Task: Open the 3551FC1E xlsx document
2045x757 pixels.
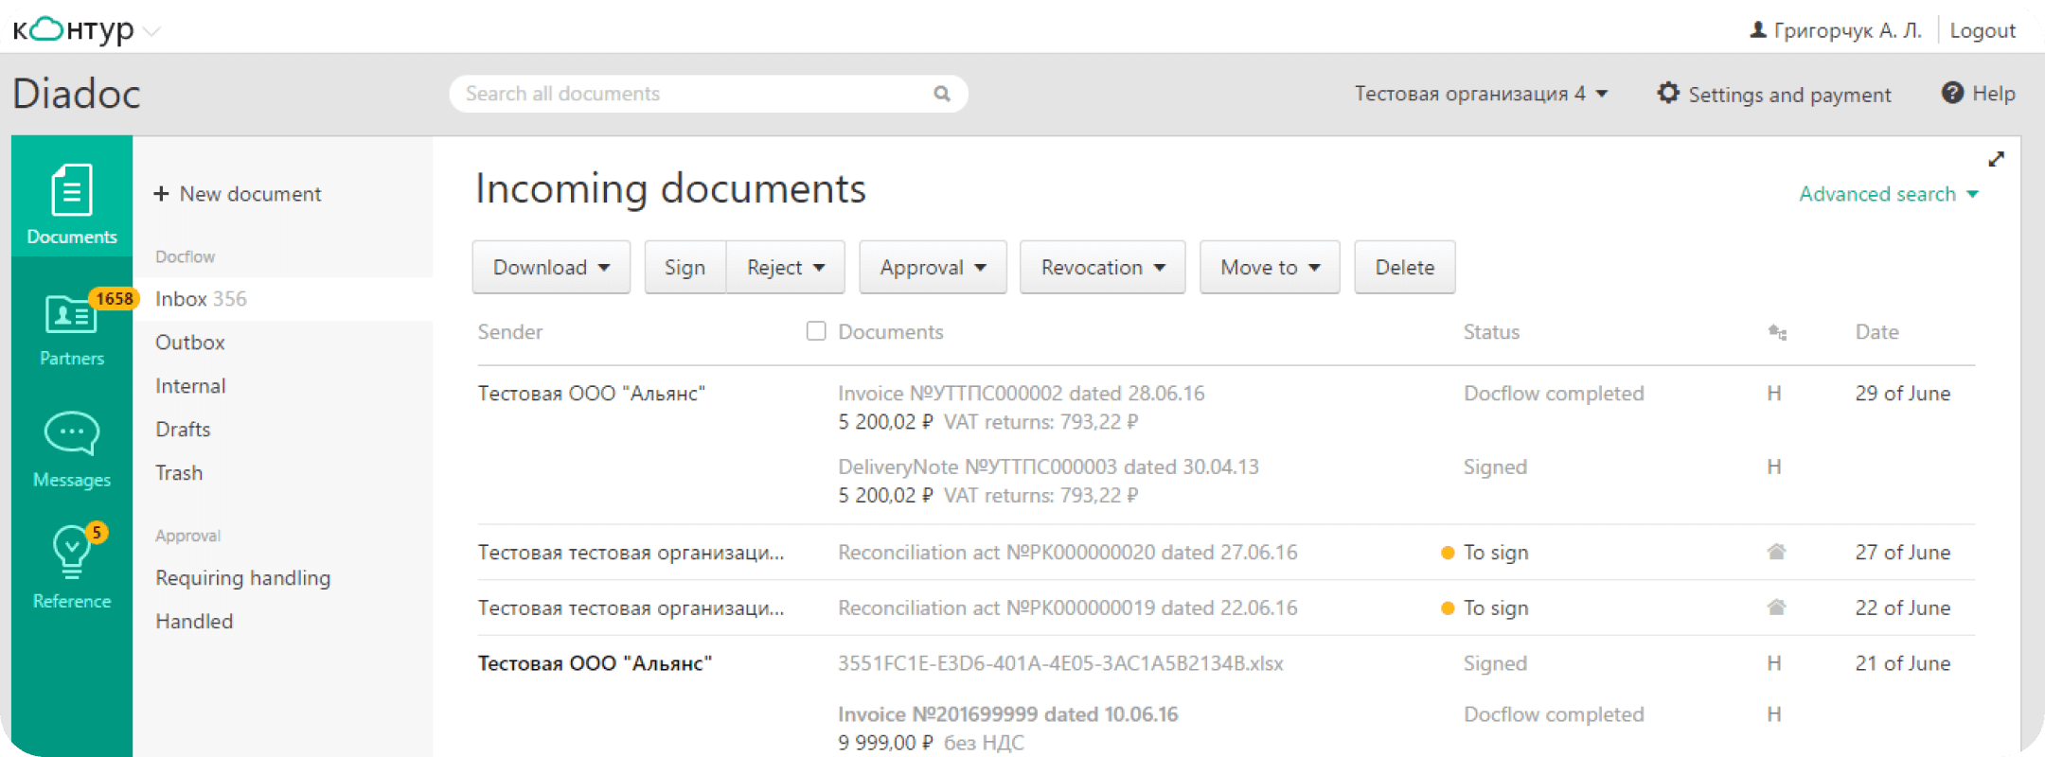Action: pos(1060,663)
